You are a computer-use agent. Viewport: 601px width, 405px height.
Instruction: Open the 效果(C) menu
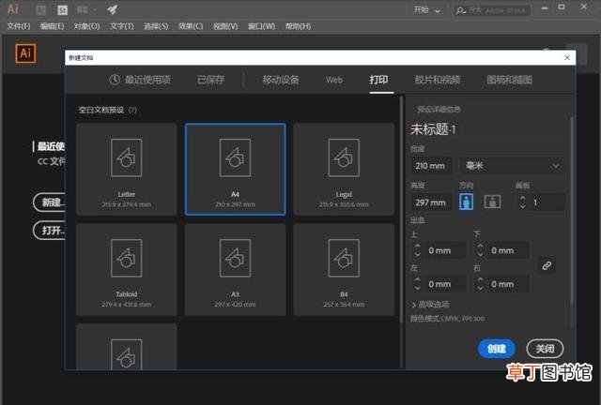coord(191,26)
